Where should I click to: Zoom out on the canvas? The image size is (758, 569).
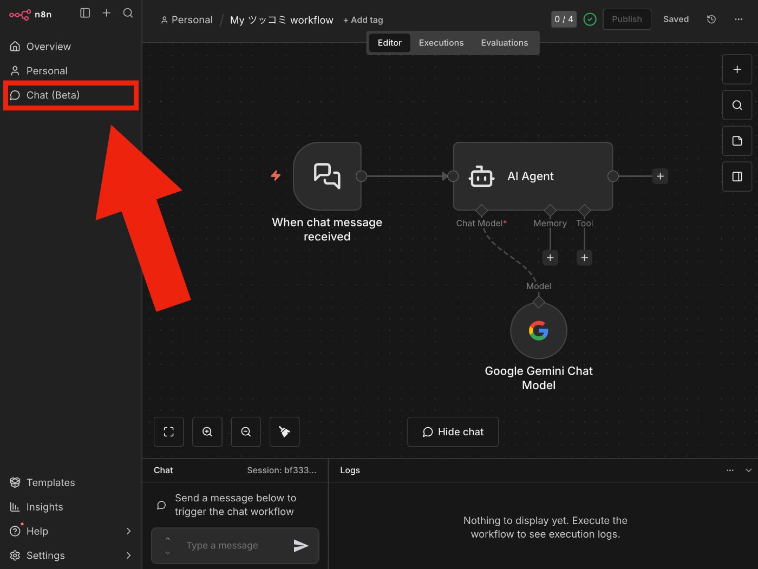point(246,431)
